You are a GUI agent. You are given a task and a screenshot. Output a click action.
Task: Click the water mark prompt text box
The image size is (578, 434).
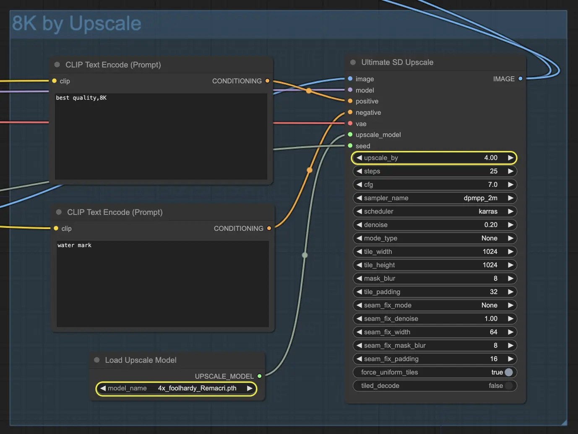(163, 284)
